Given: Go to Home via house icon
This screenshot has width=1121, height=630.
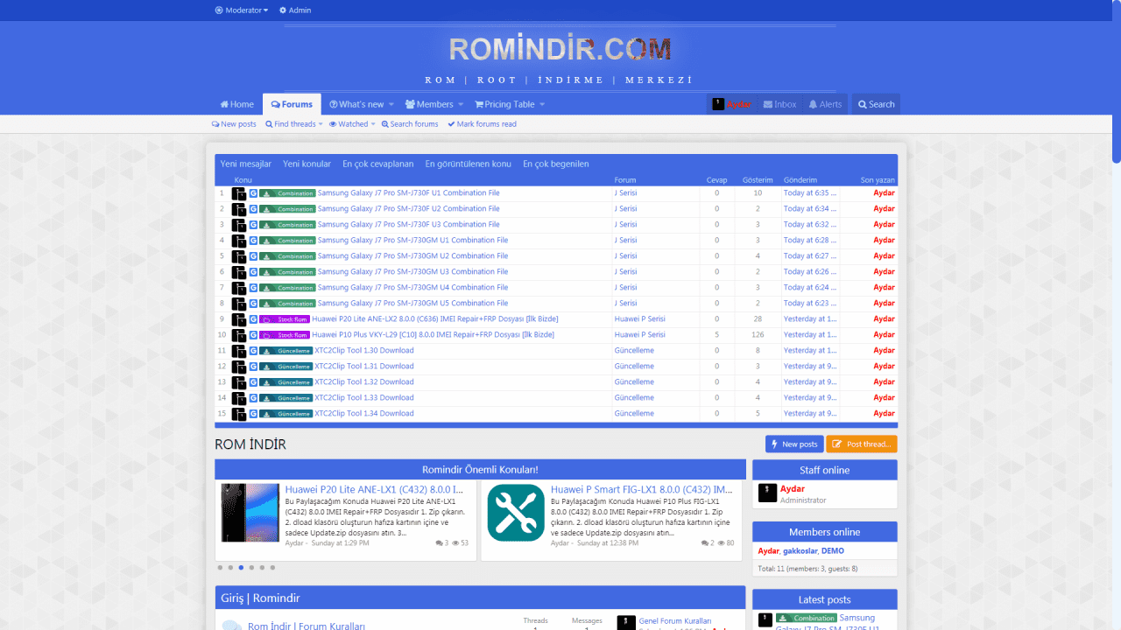Looking at the screenshot, I should (224, 104).
